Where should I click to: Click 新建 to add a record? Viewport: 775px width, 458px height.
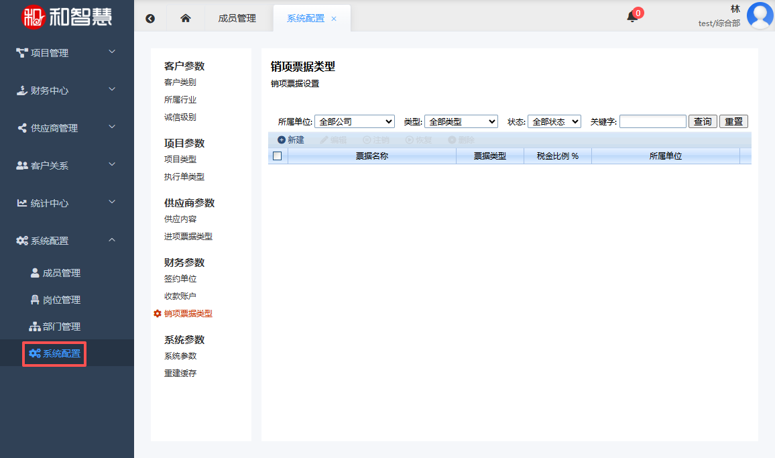point(291,140)
